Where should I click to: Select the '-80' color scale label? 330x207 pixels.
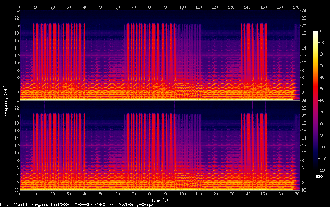[321, 124]
